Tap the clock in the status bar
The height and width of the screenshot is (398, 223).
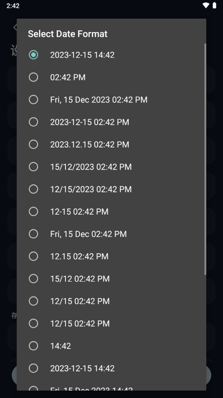(x=13, y=6)
